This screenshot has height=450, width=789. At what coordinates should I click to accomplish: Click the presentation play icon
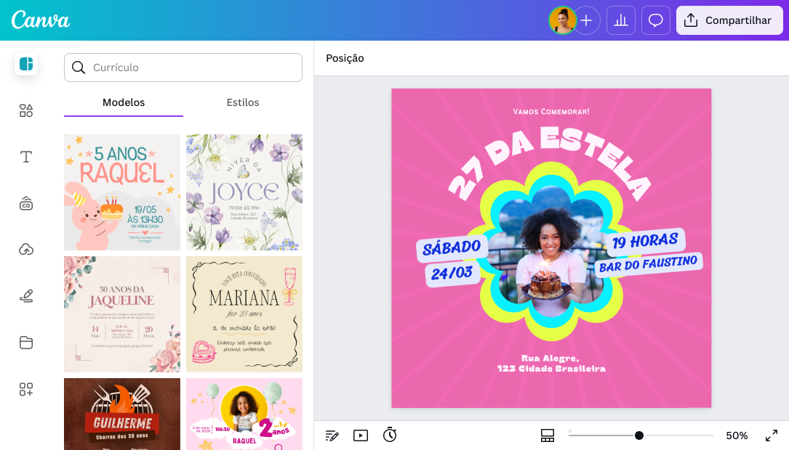361,435
